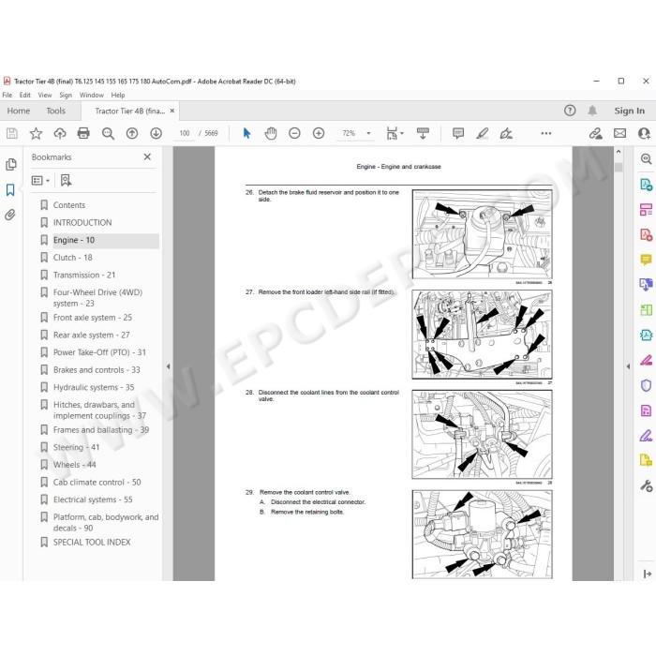Screen dimensions: 656x656
Task: Open the Hydraulic systems - 35 bookmark
Action: pyautogui.click(x=94, y=387)
